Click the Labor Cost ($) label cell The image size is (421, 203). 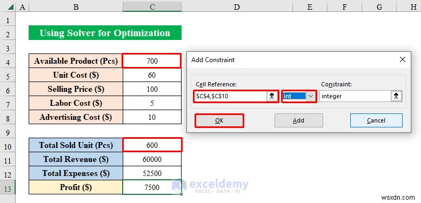point(76,103)
